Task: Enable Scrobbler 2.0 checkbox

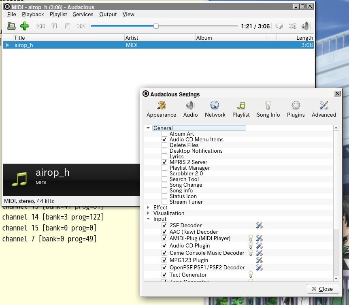Action: pyautogui.click(x=164, y=173)
